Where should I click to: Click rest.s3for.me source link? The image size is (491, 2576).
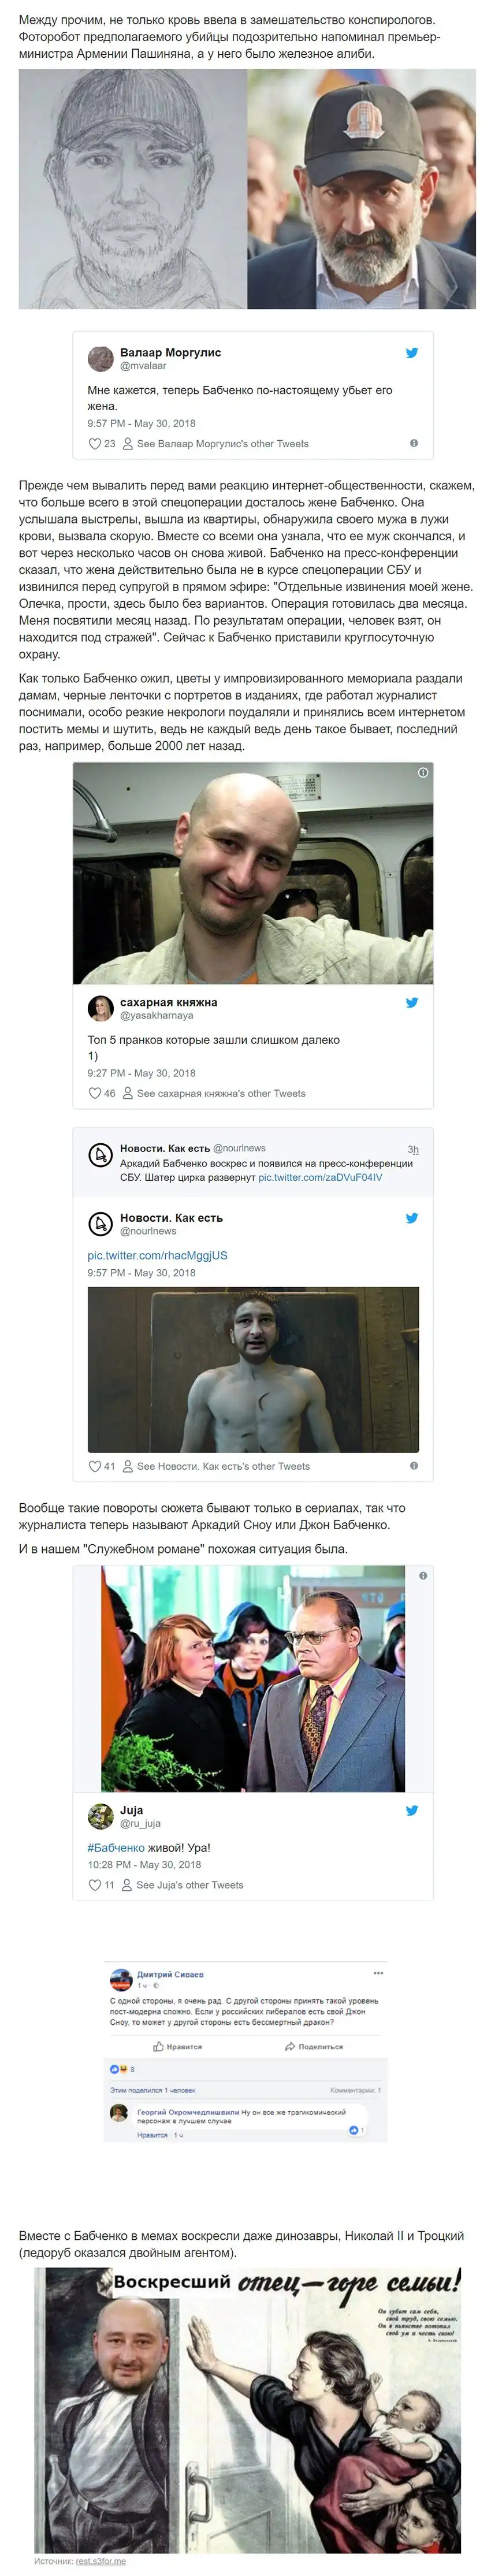tap(101, 2561)
